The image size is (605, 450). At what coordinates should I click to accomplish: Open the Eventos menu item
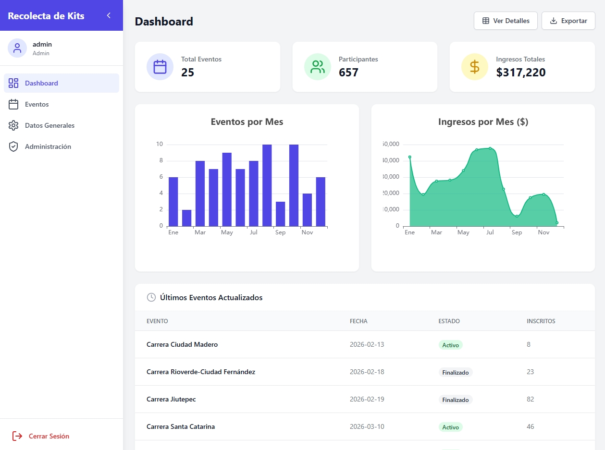[37, 104]
